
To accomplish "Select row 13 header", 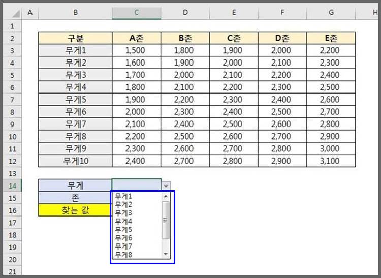I will [12, 173].
